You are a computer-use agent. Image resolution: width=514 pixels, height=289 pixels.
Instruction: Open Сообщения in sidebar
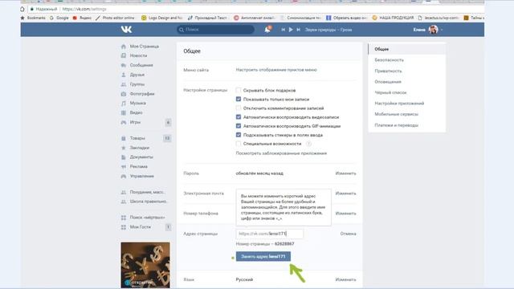[x=141, y=65]
